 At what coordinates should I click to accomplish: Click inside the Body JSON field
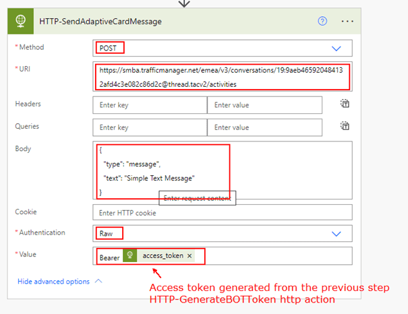(283, 168)
